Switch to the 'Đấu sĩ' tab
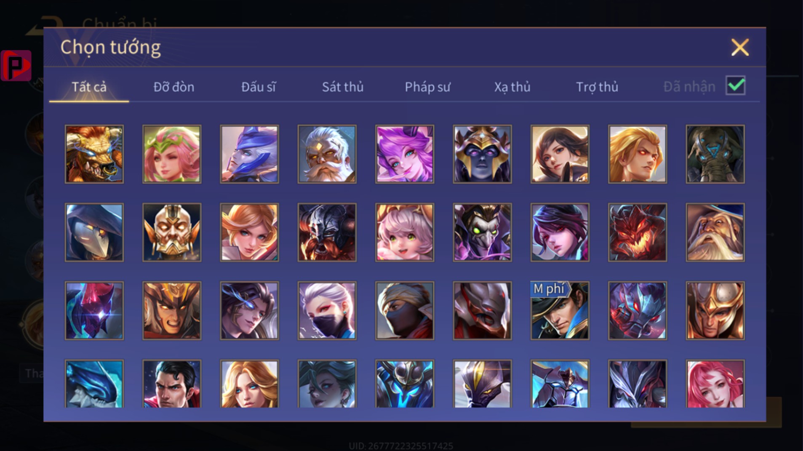 coord(259,87)
